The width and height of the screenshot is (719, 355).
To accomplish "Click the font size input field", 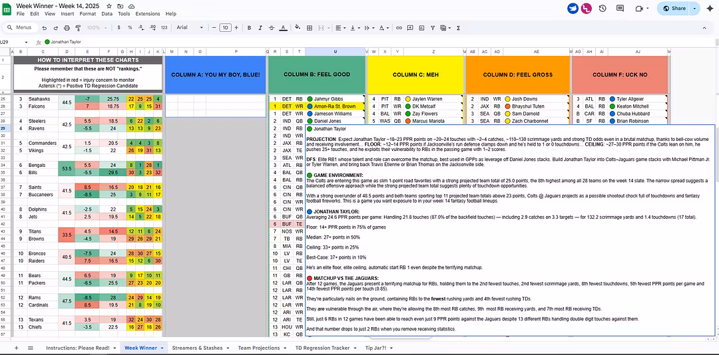I will coord(225,28).
